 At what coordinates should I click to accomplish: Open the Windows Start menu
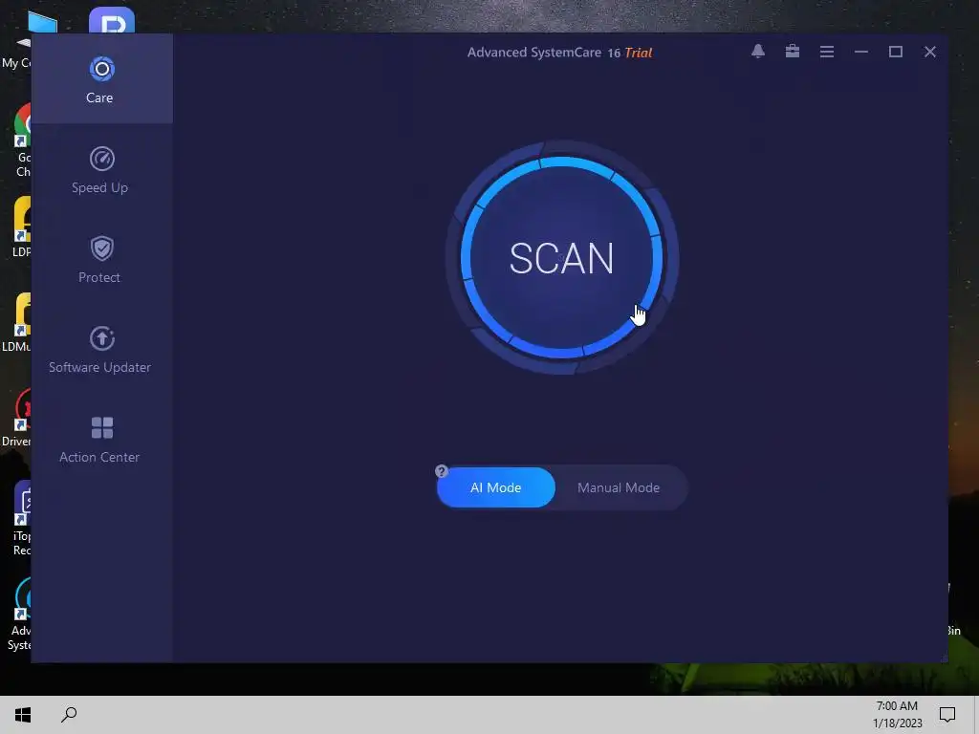coord(23,715)
